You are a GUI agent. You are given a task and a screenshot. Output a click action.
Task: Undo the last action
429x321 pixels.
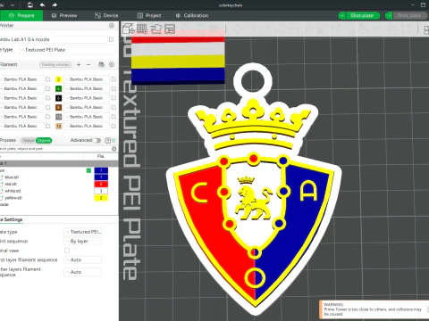click(x=42, y=4)
